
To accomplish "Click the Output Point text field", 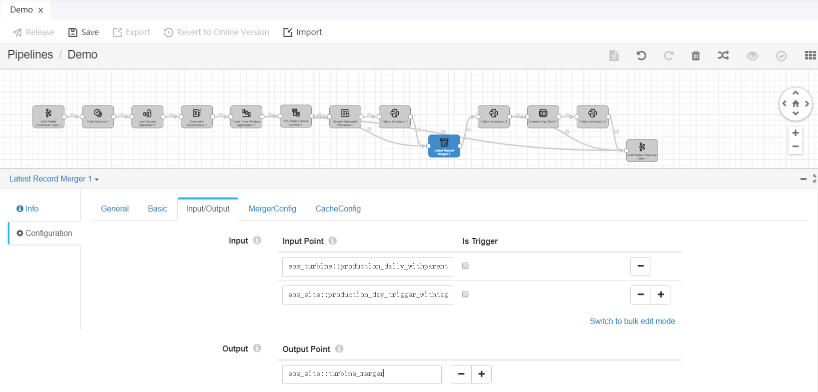I will [362, 374].
